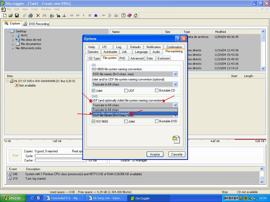
Task: Enable the Bootable DVD checkbox
Action: point(157,121)
